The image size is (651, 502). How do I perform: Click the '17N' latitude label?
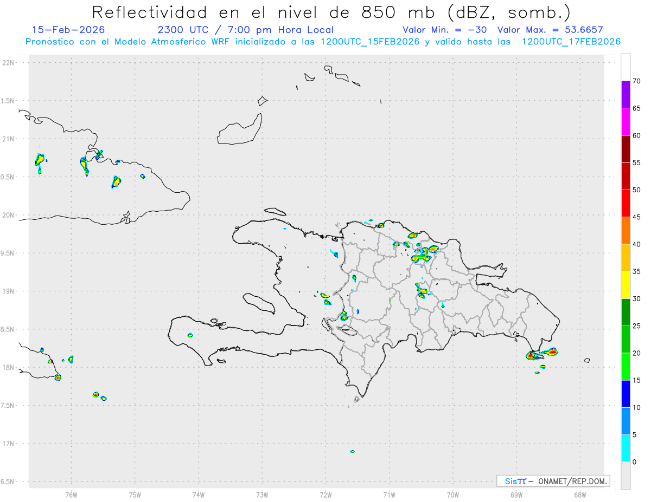[x=9, y=444]
